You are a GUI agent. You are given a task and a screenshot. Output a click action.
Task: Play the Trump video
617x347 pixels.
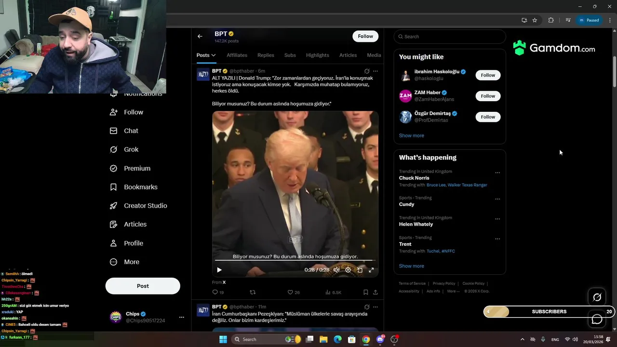point(219,270)
